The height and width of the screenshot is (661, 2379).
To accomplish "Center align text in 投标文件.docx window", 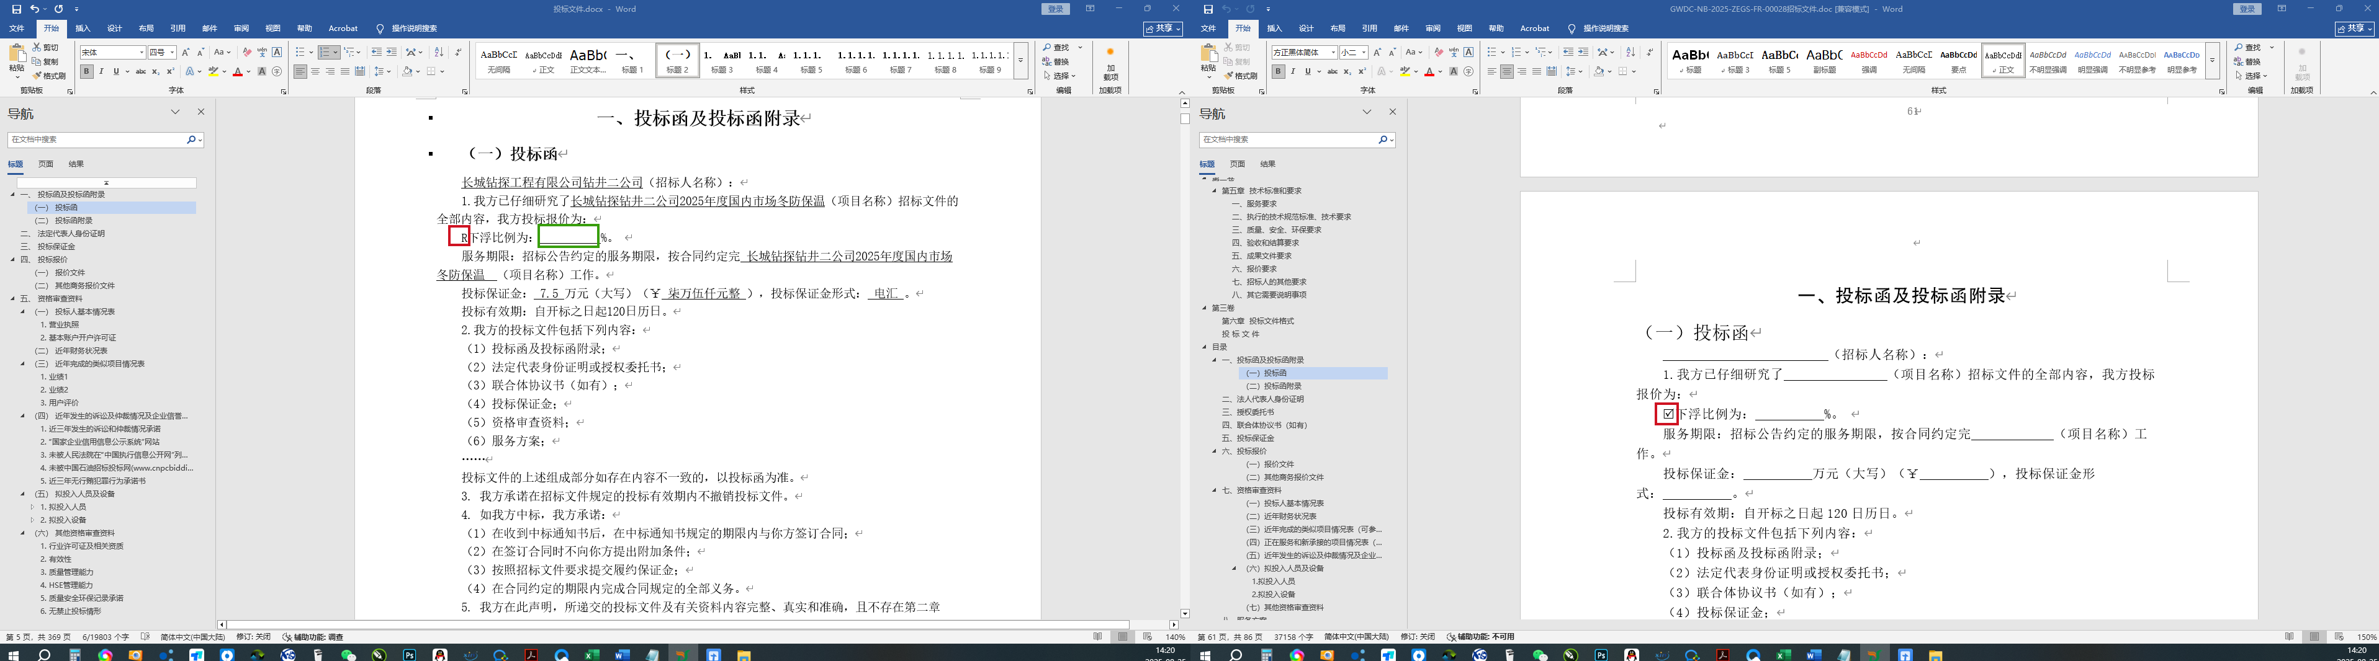I will [315, 71].
